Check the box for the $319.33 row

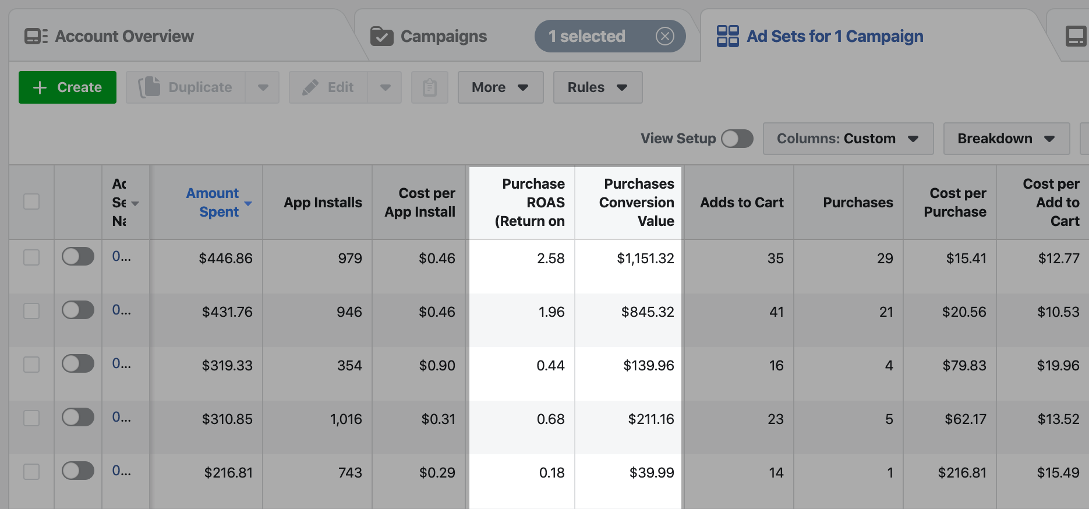[31, 365]
